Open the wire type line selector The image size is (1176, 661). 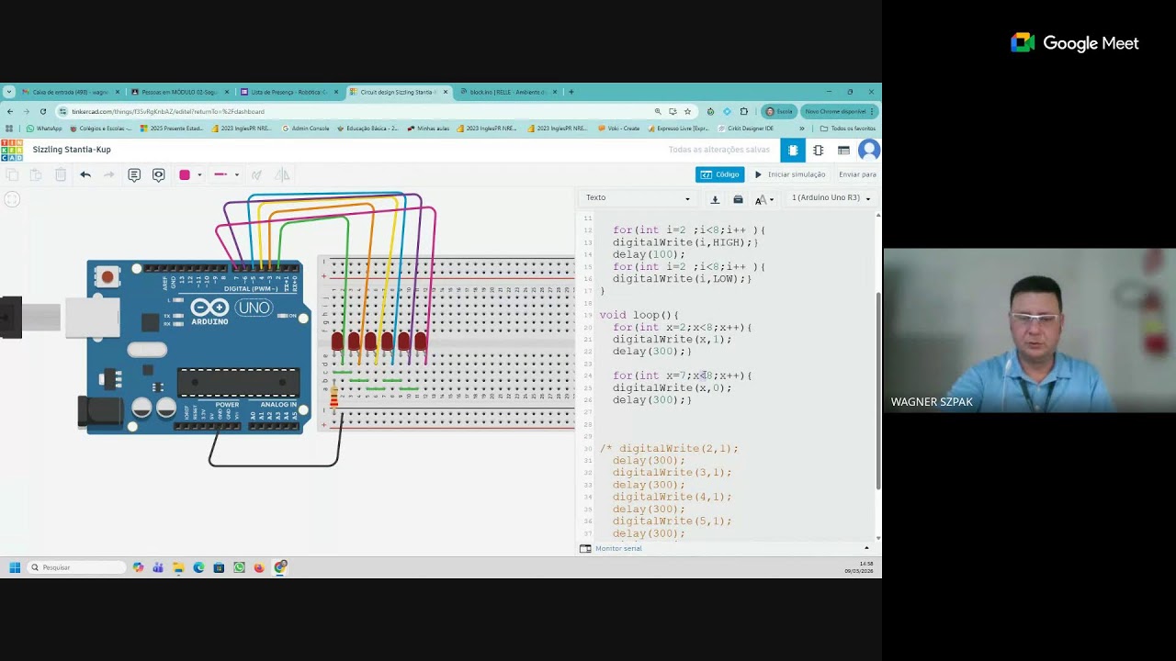click(225, 174)
